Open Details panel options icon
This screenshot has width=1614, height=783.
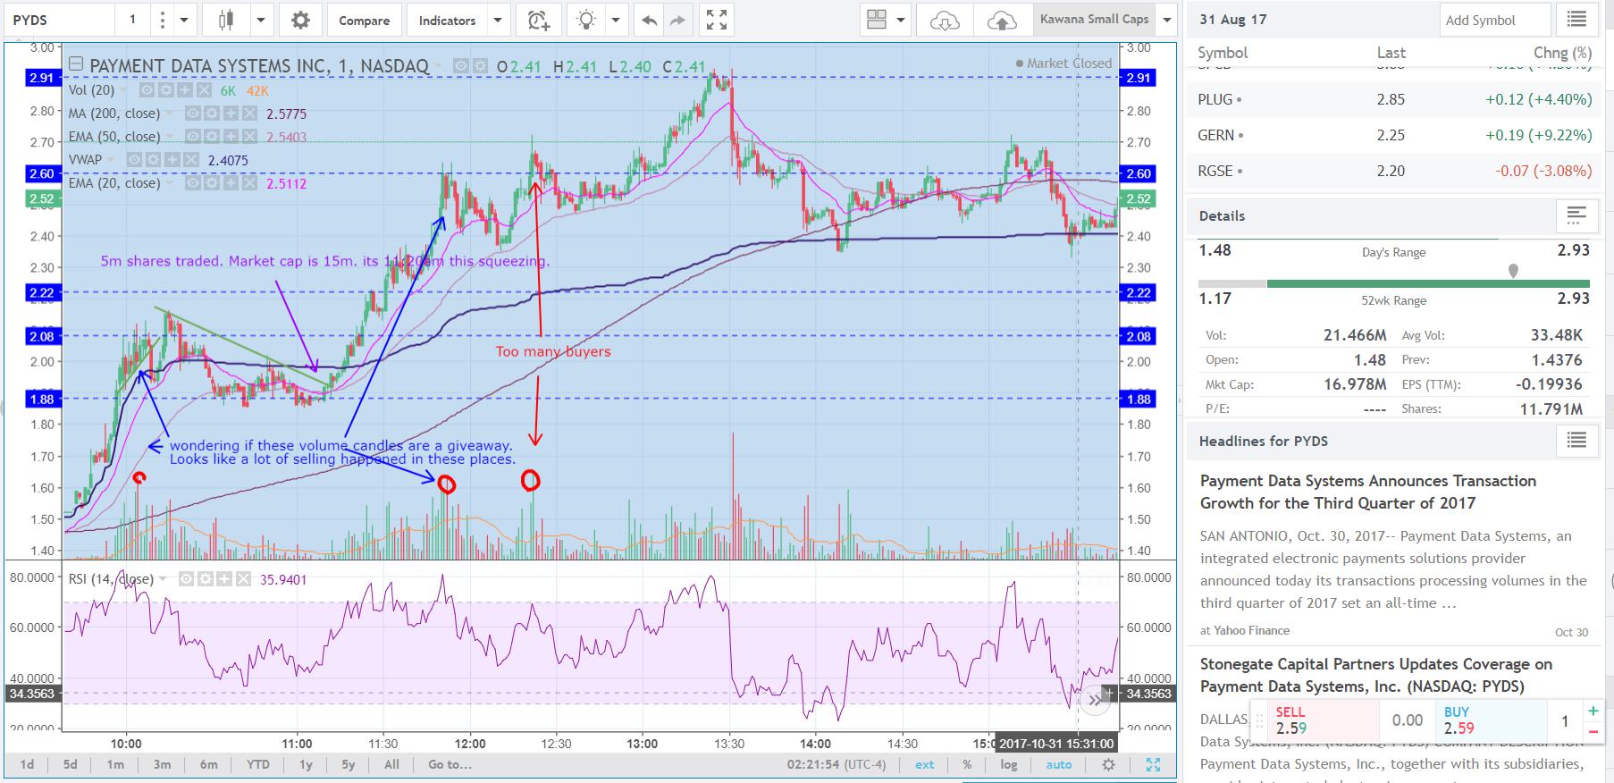[x=1576, y=215]
